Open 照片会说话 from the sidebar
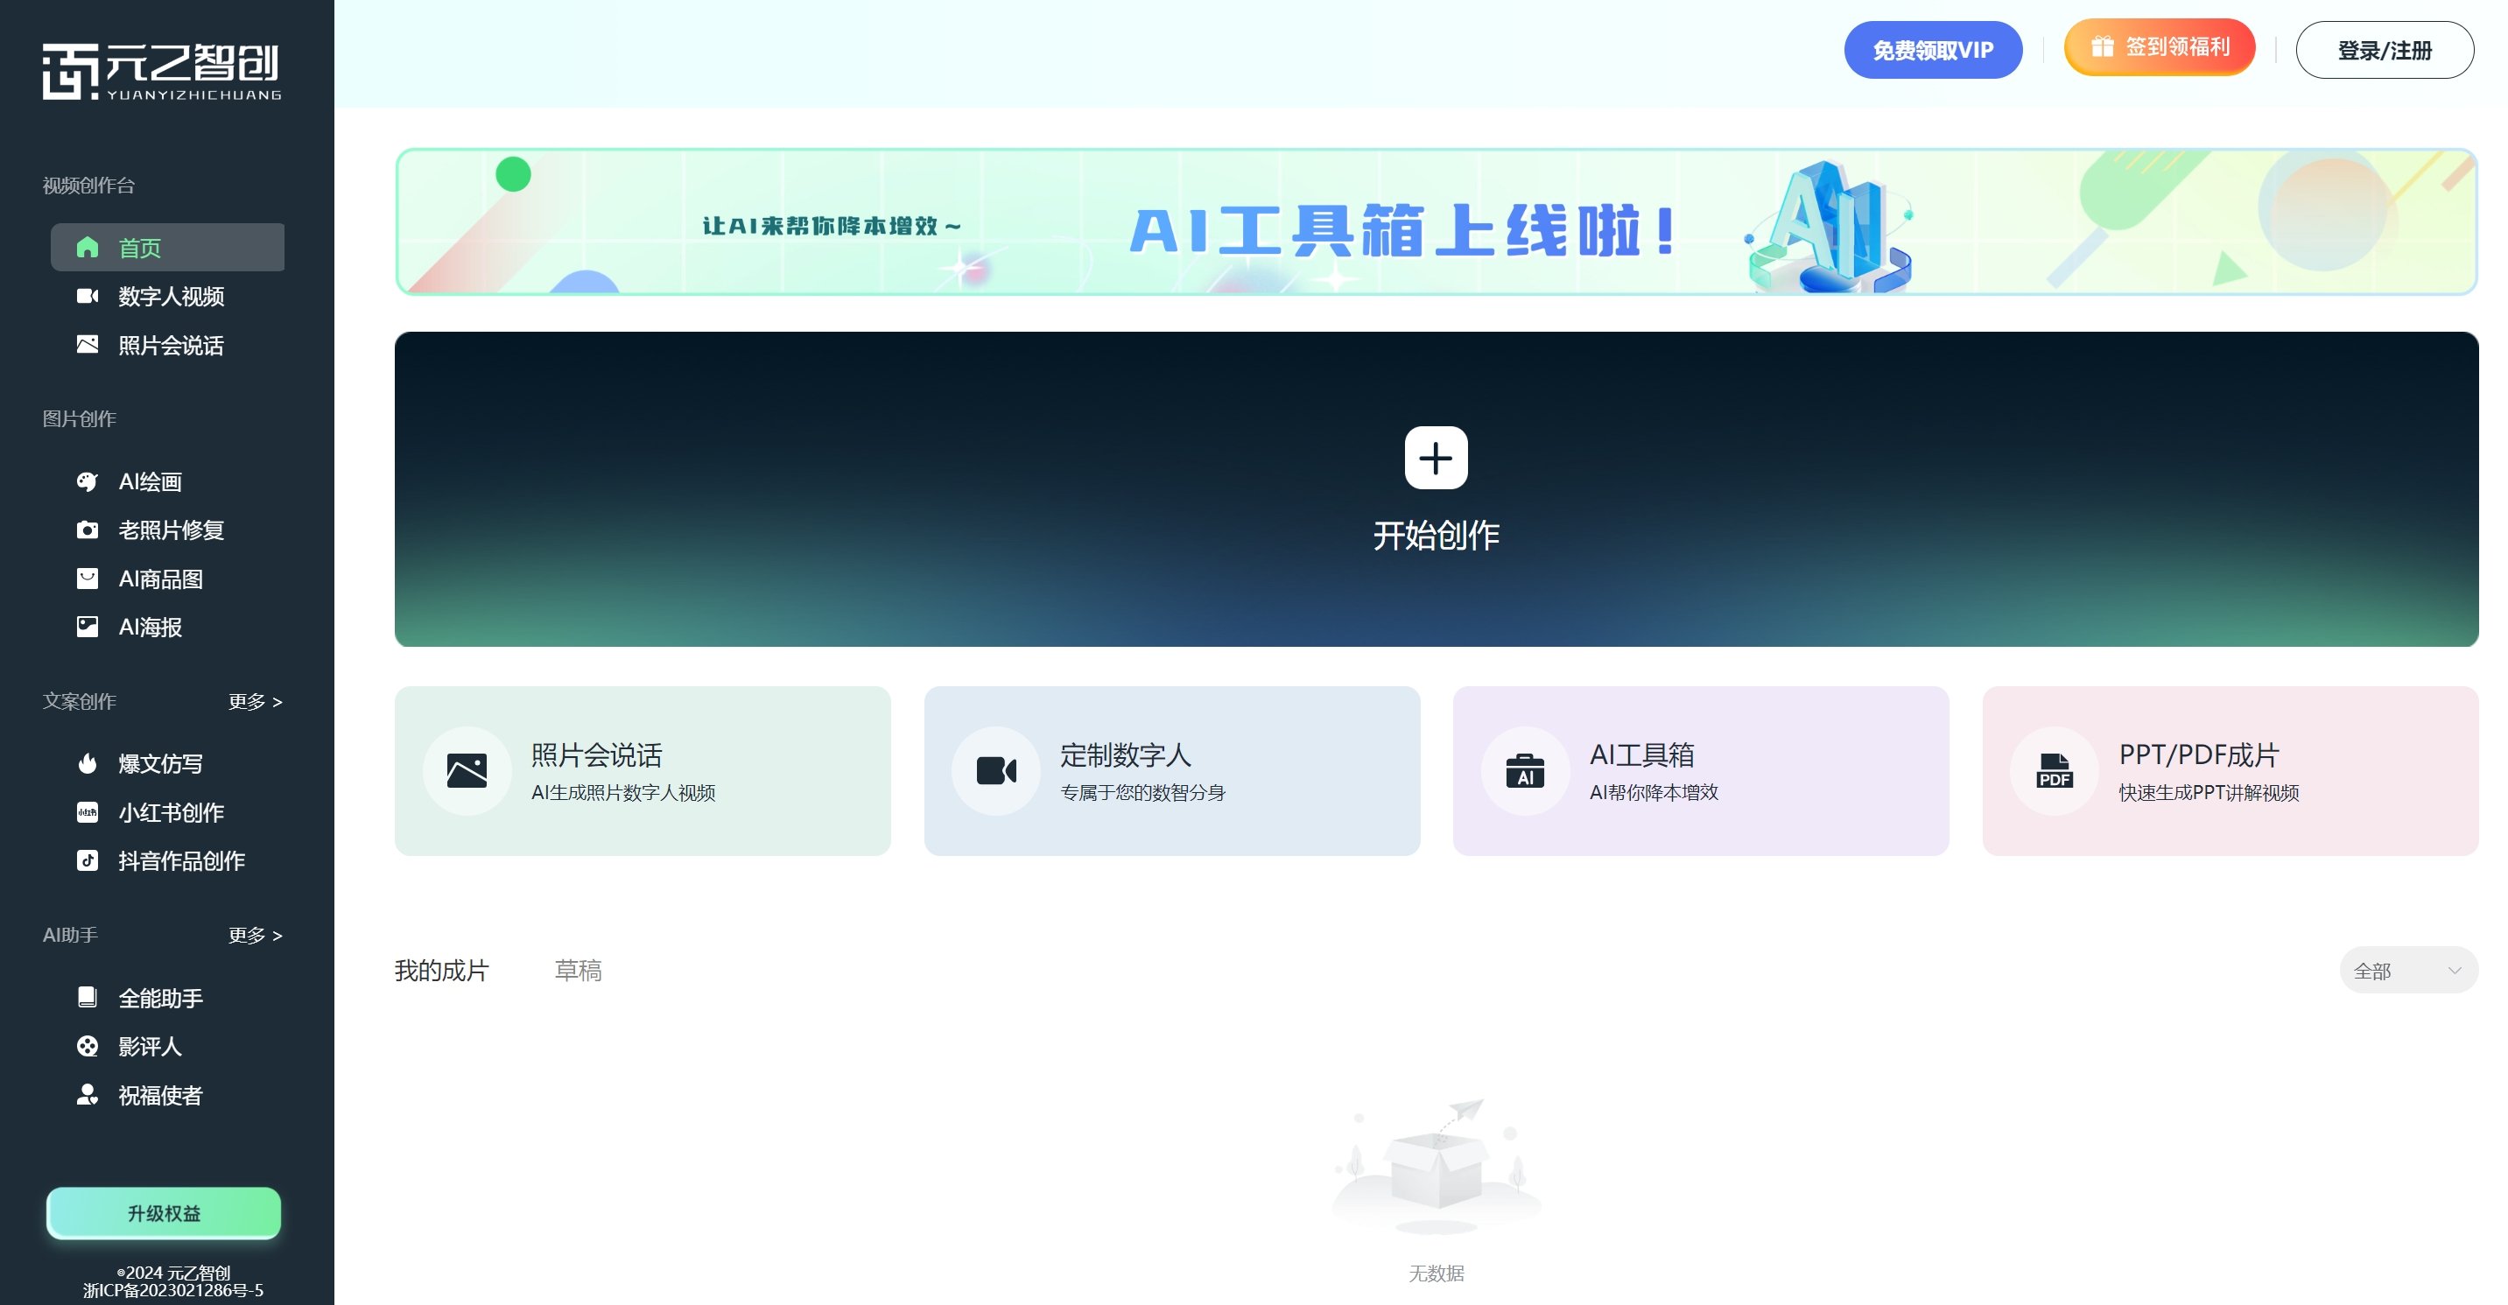Viewport: 2508px width, 1305px height. point(172,346)
